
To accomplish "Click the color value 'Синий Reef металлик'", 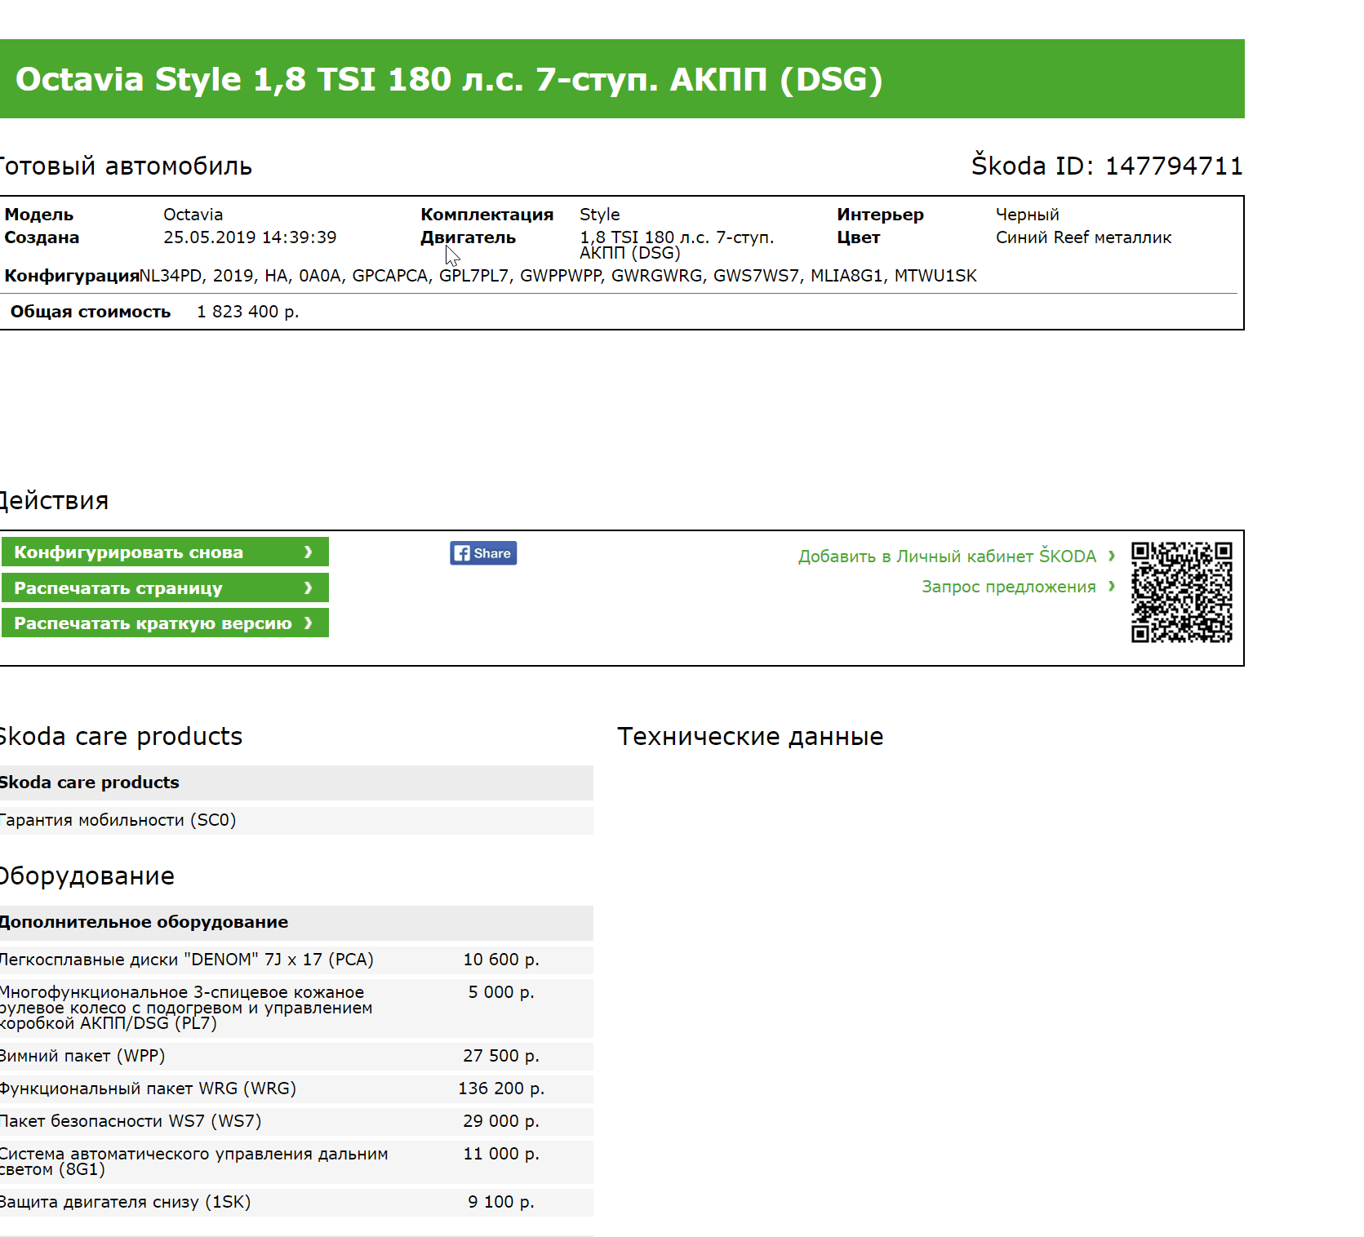I will point(1083,237).
